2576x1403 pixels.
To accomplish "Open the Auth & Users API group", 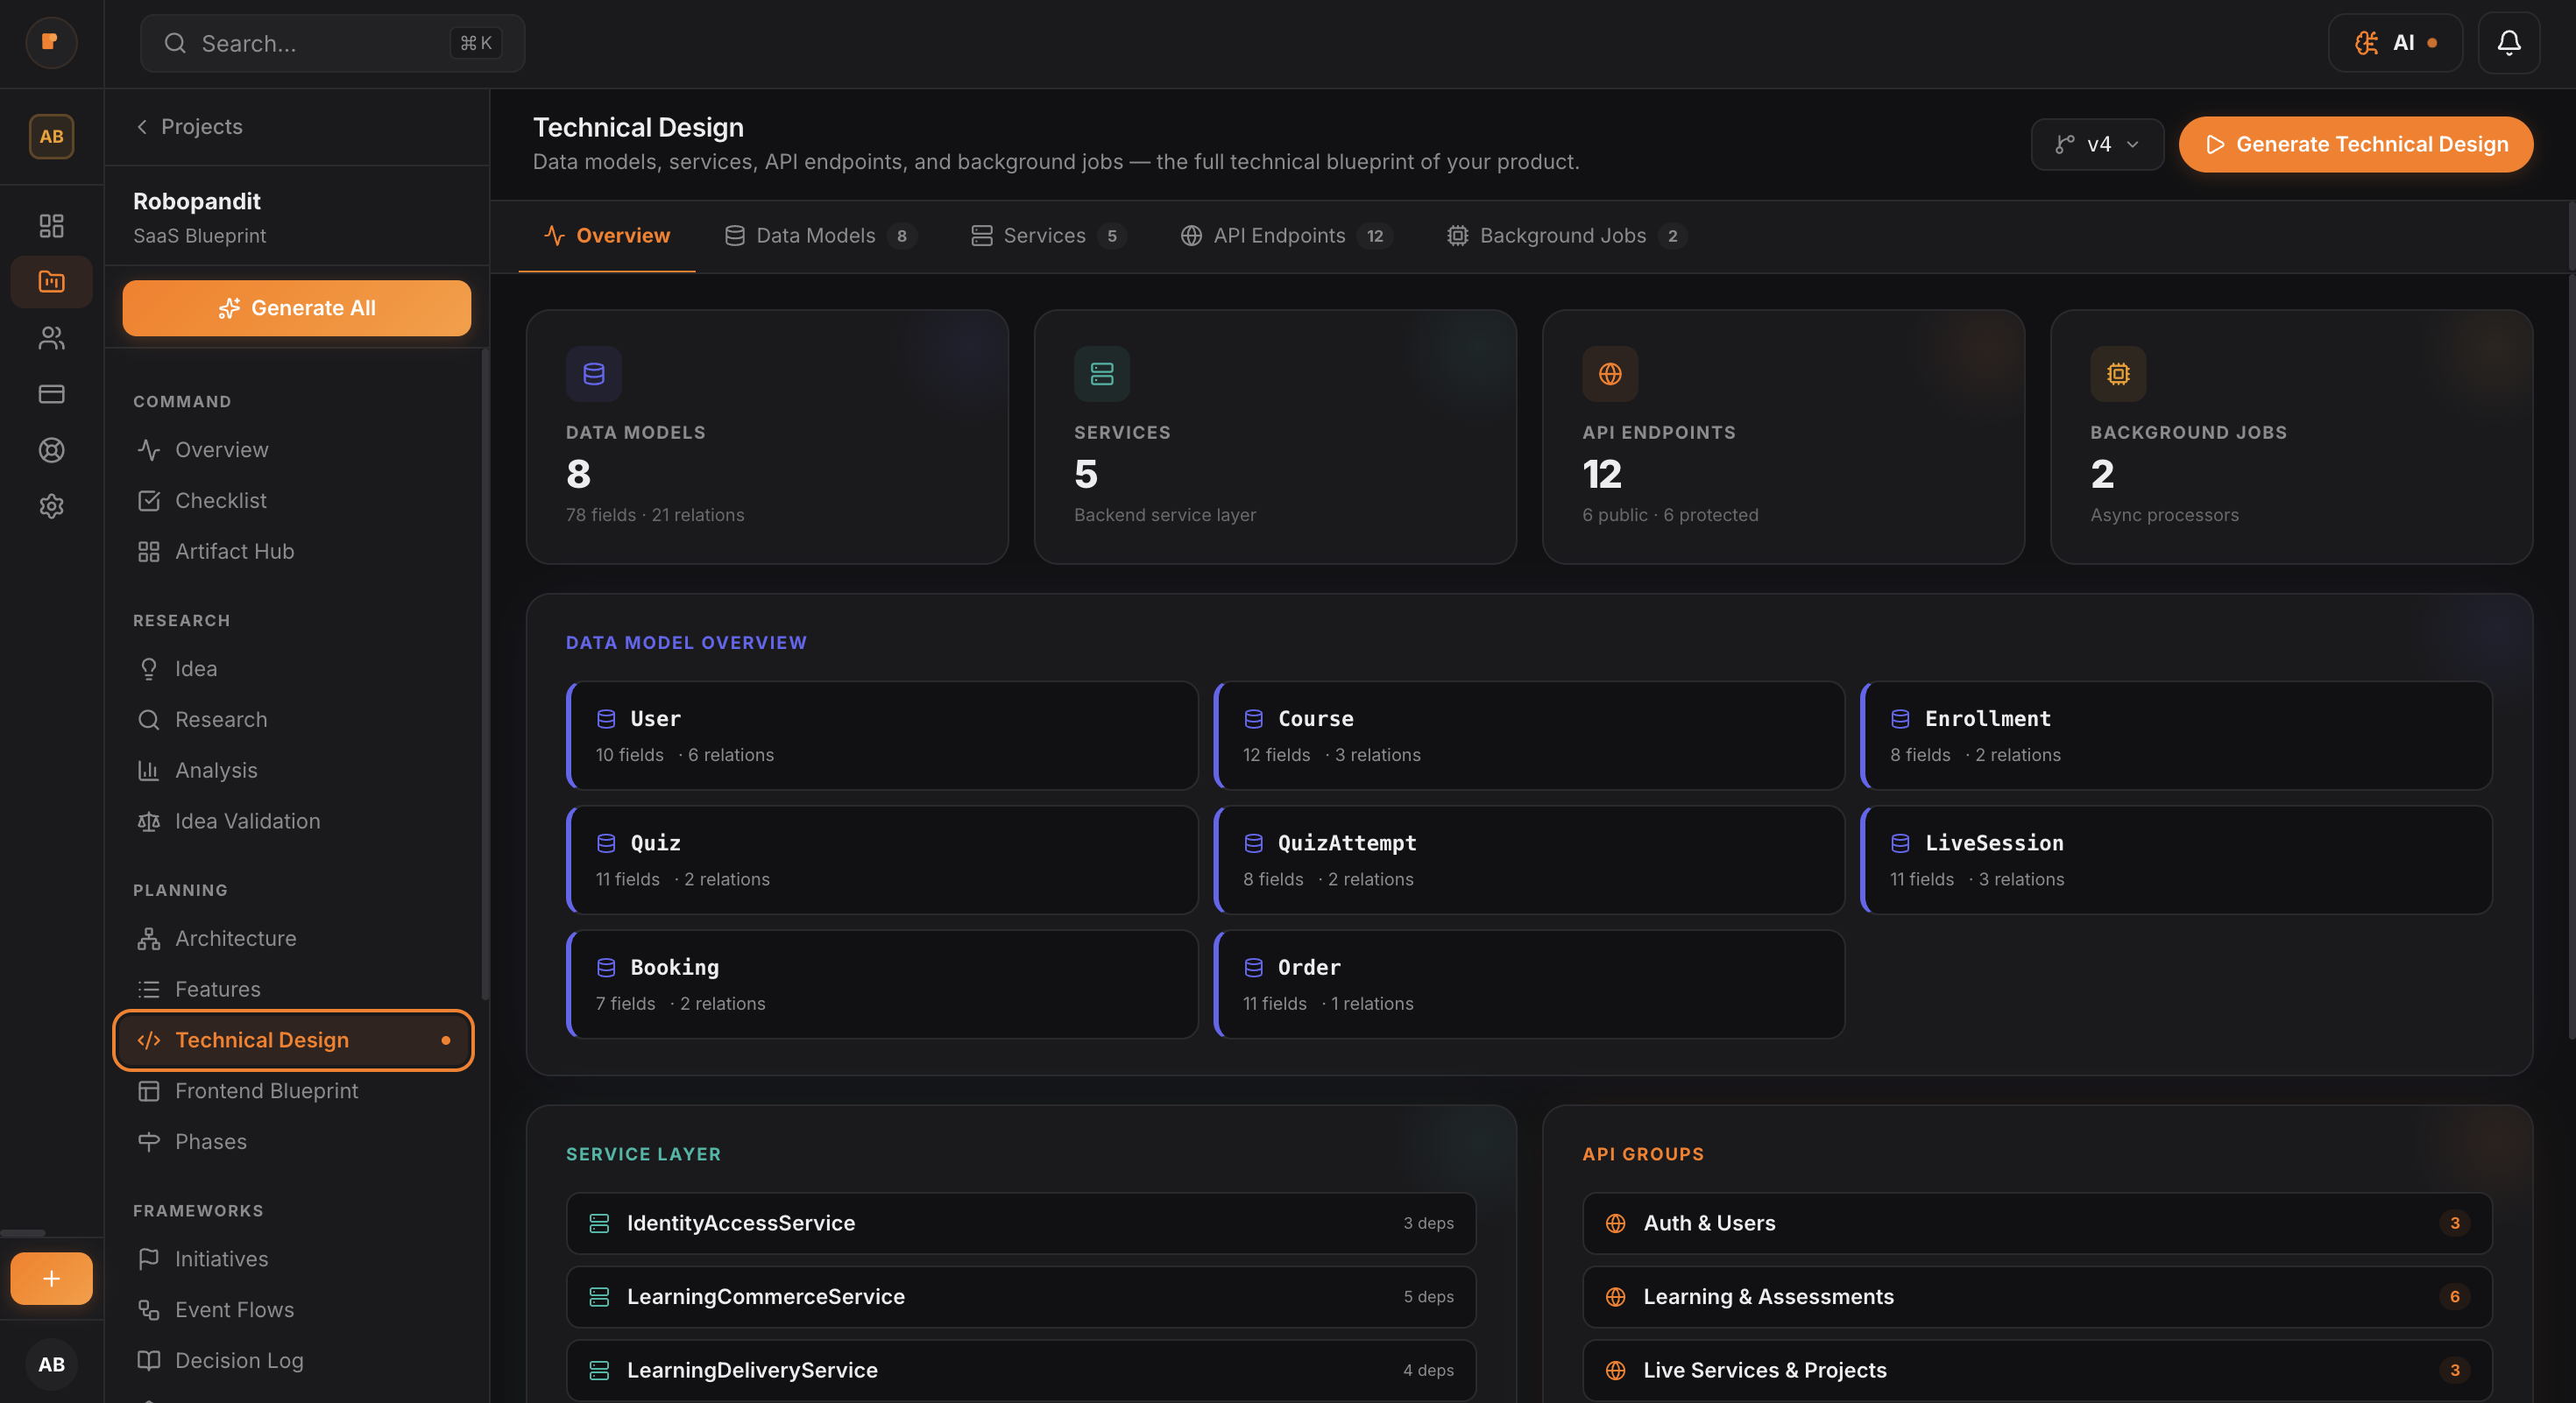I will 2036,1223.
